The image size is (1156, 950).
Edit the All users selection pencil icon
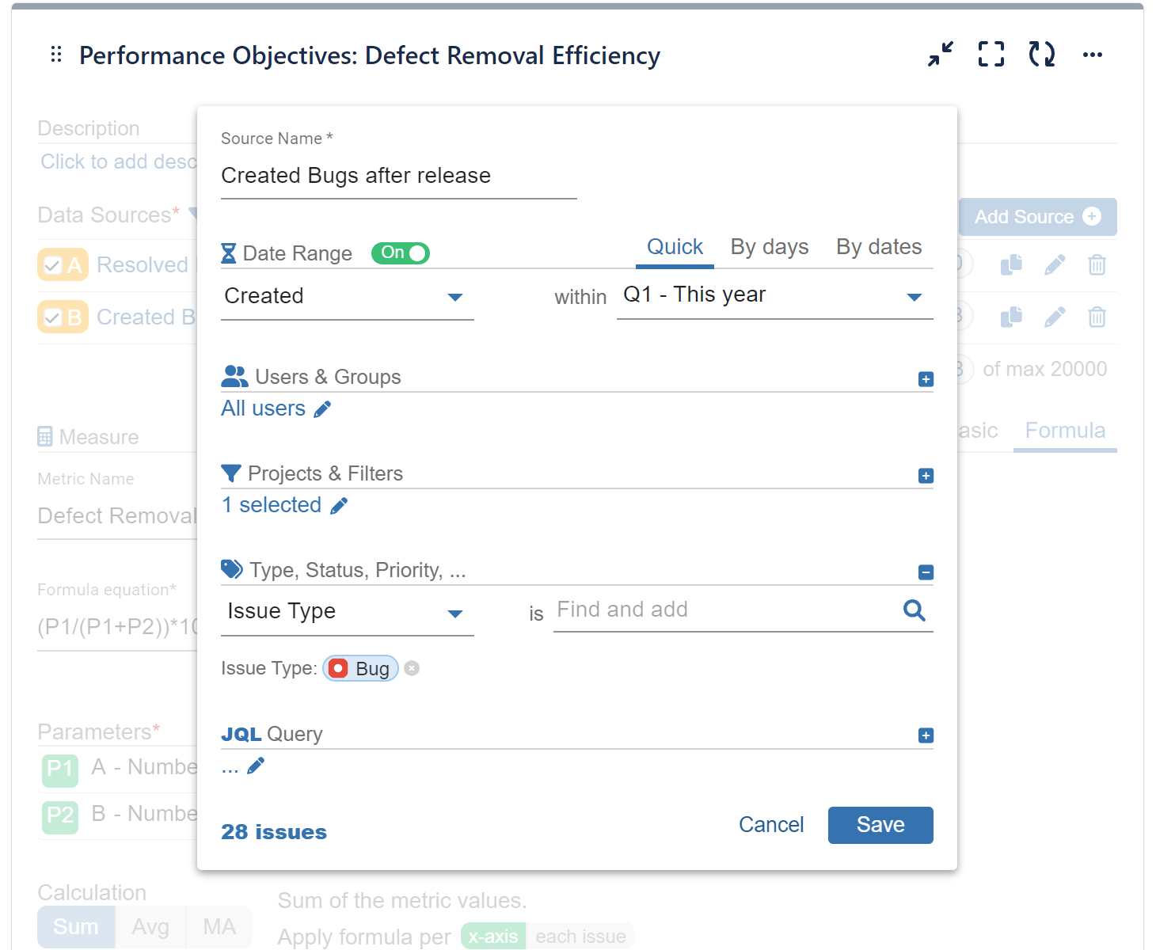(323, 408)
